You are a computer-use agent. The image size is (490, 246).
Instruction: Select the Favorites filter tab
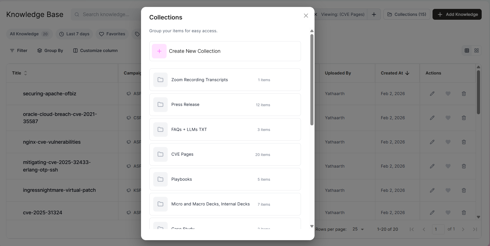point(112,34)
